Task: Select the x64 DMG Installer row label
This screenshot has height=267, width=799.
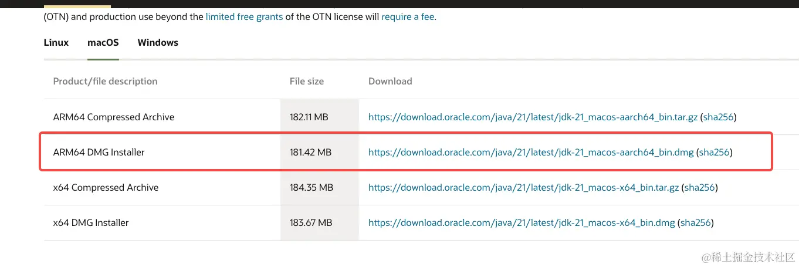Action: pos(91,222)
